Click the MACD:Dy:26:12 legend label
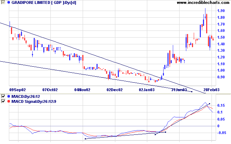 [x=26, y=96]
